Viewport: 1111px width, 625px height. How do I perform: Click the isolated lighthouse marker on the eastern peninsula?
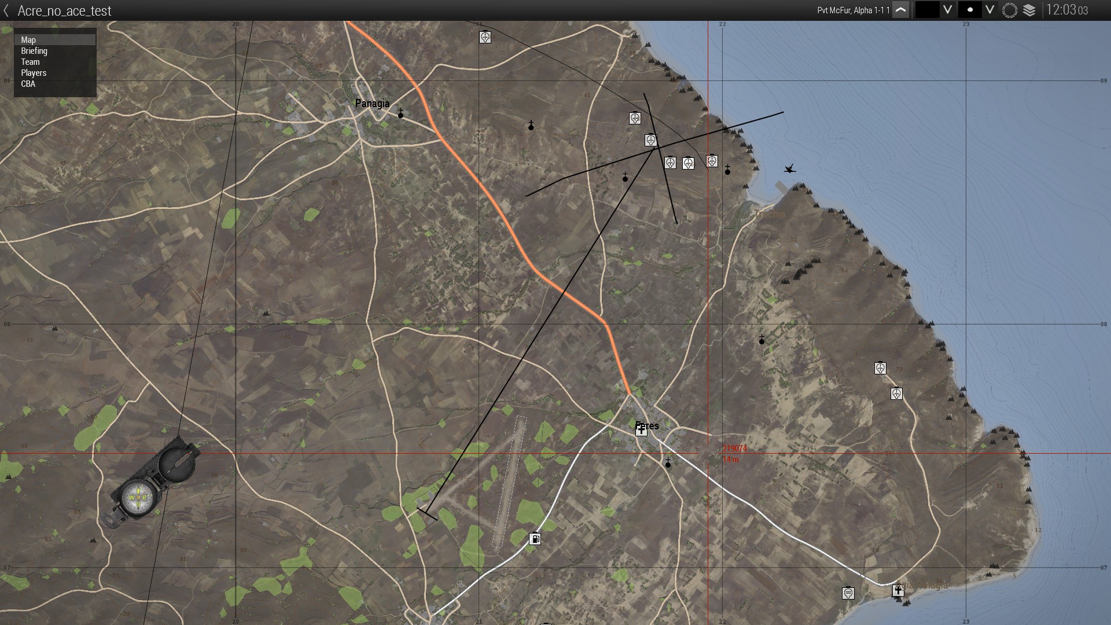880,368
